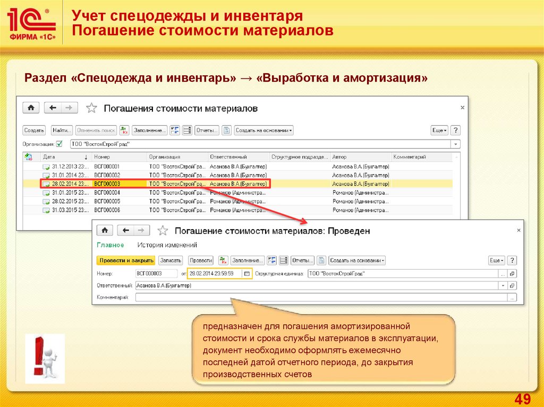Select row ВСГ000005 in the list
Screen dimensions: 544x407
[x=237, y=201]
